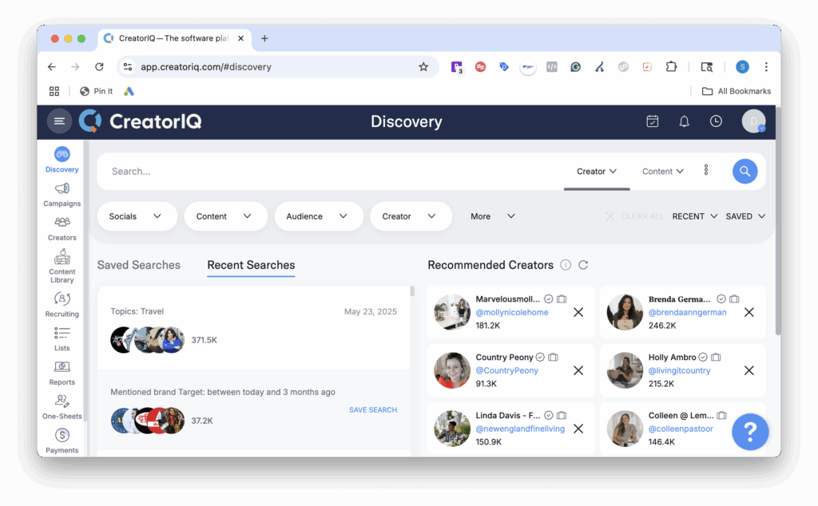Open the Recruiting sidebar icon

coord(62,298)
